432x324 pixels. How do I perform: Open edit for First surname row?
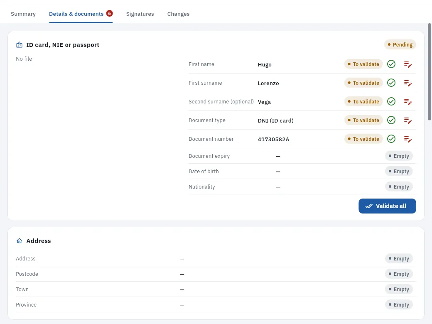click(408, 83)
